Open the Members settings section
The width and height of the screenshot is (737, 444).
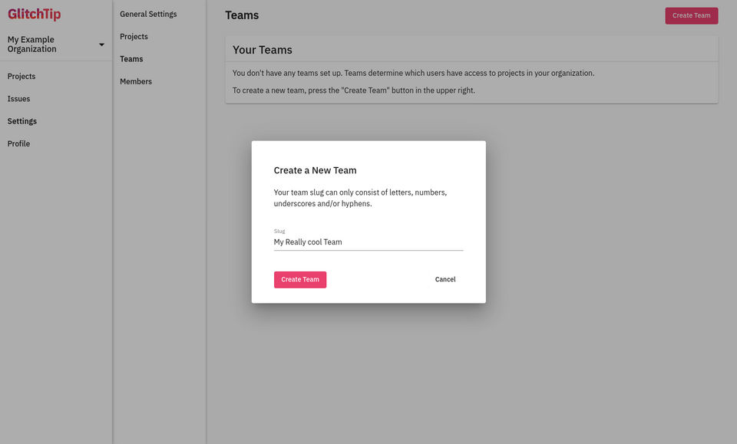click(136, 81)
